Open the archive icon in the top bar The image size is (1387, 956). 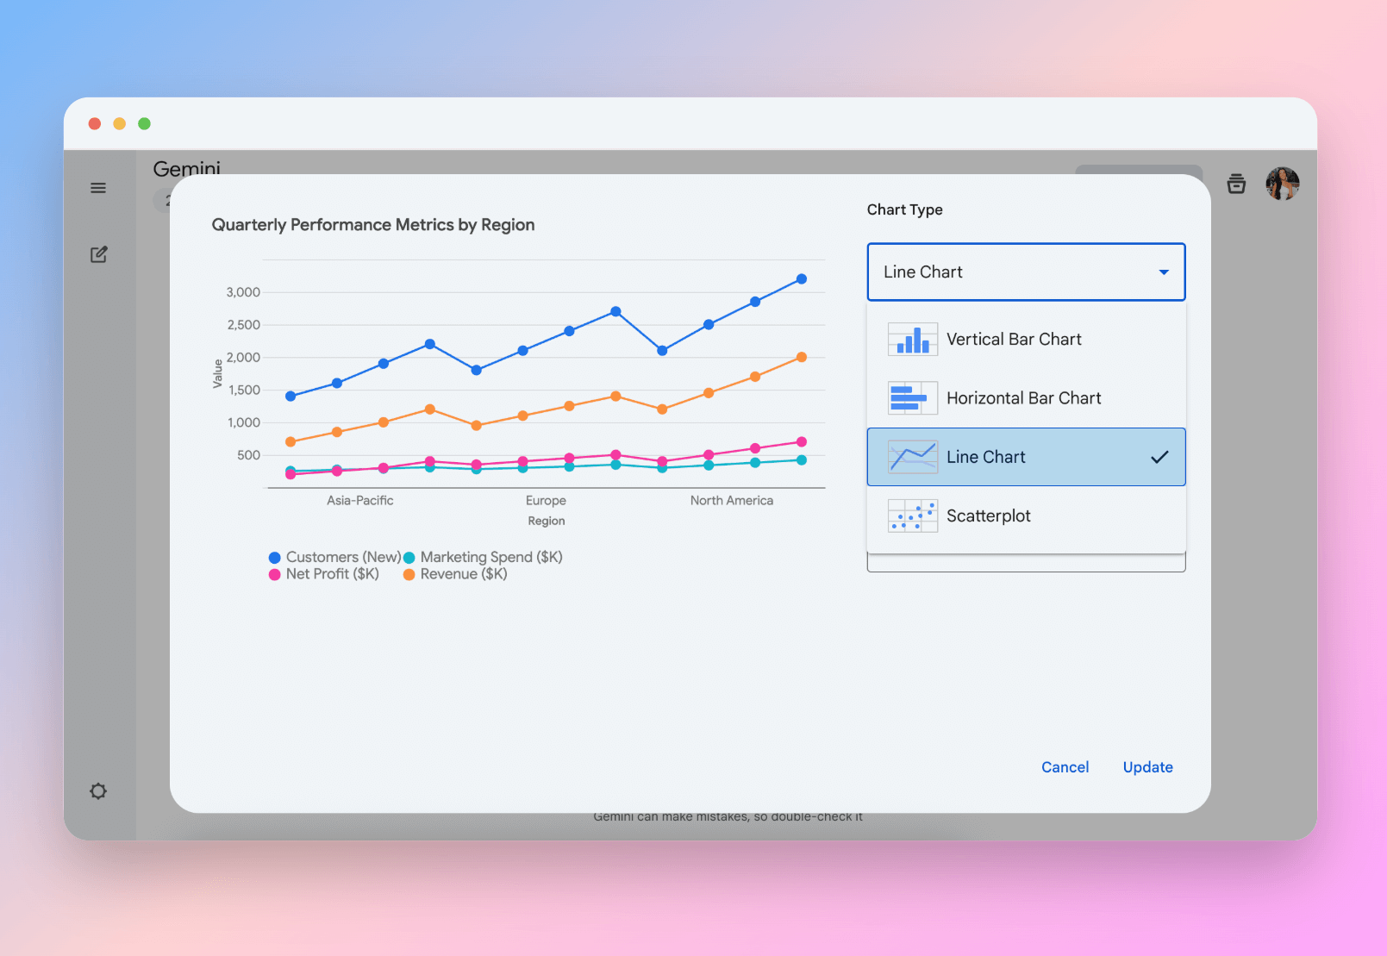pyautogui.click(x=1236, y=184)
